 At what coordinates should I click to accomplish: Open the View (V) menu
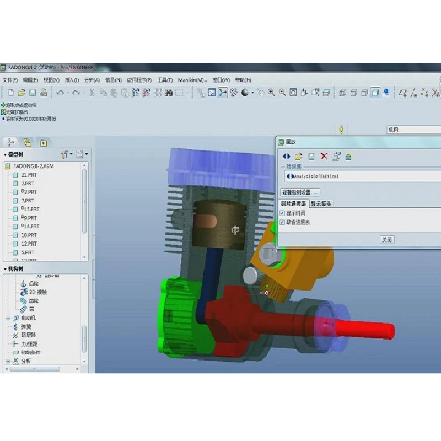click(51, 80)
